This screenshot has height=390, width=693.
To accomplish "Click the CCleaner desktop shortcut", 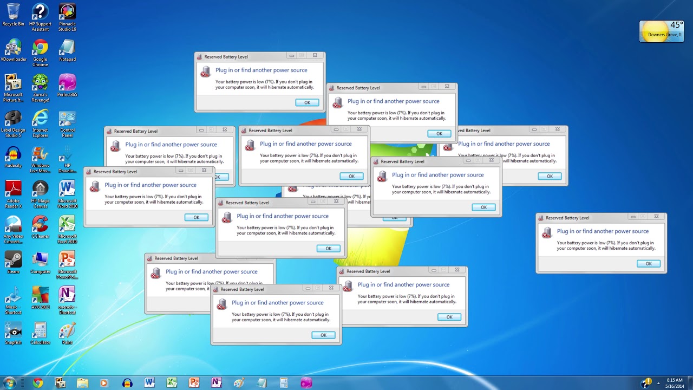I will (x=40, y=227).
